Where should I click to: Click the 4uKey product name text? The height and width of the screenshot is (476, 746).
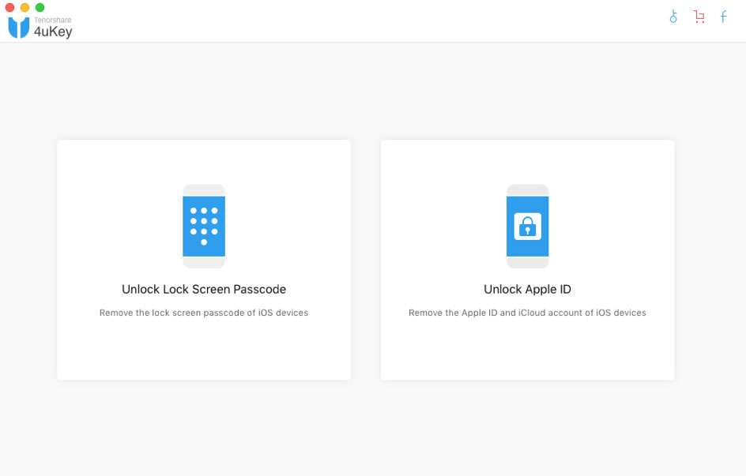click(53, 32)
